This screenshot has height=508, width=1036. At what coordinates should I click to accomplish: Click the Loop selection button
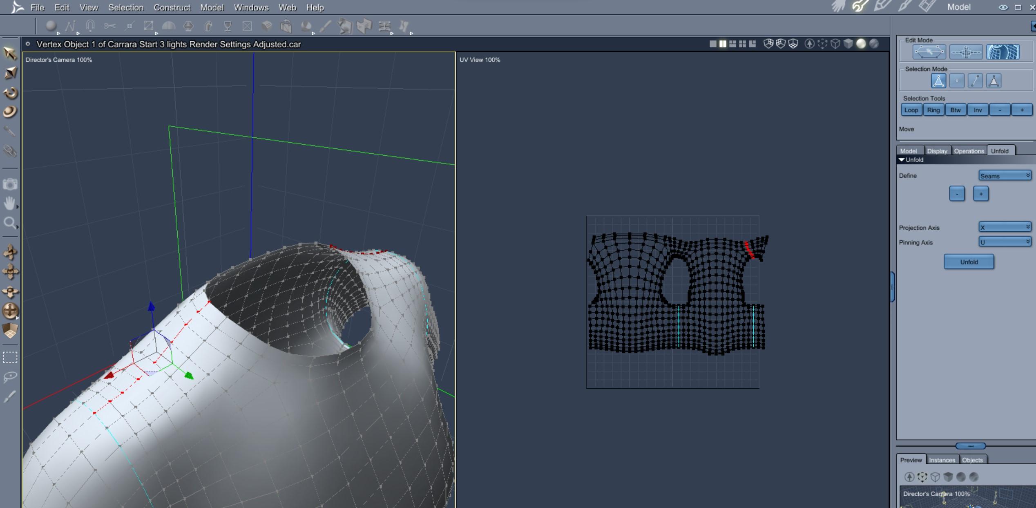[911, 110]
